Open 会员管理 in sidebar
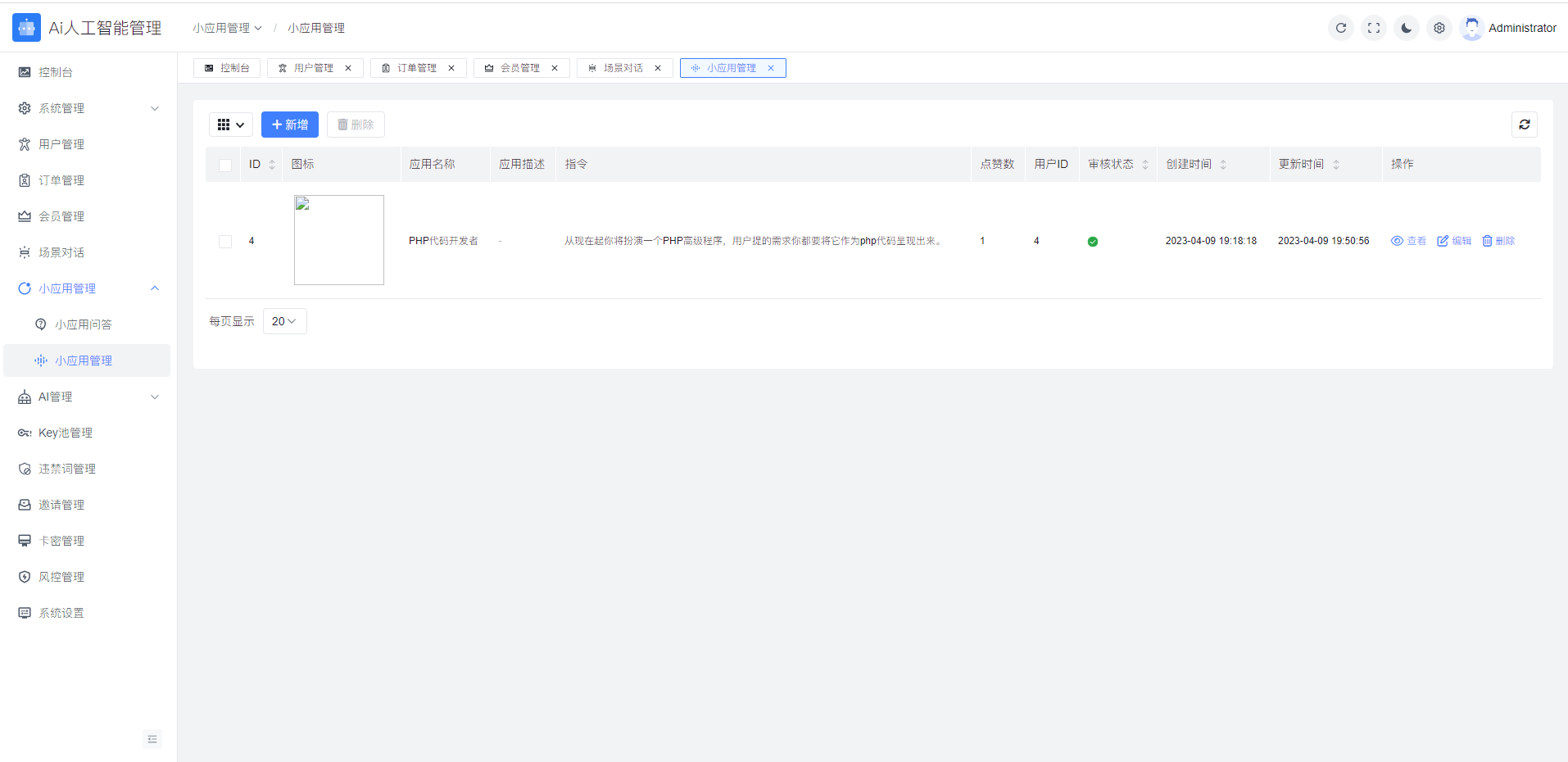 point(88,216)
